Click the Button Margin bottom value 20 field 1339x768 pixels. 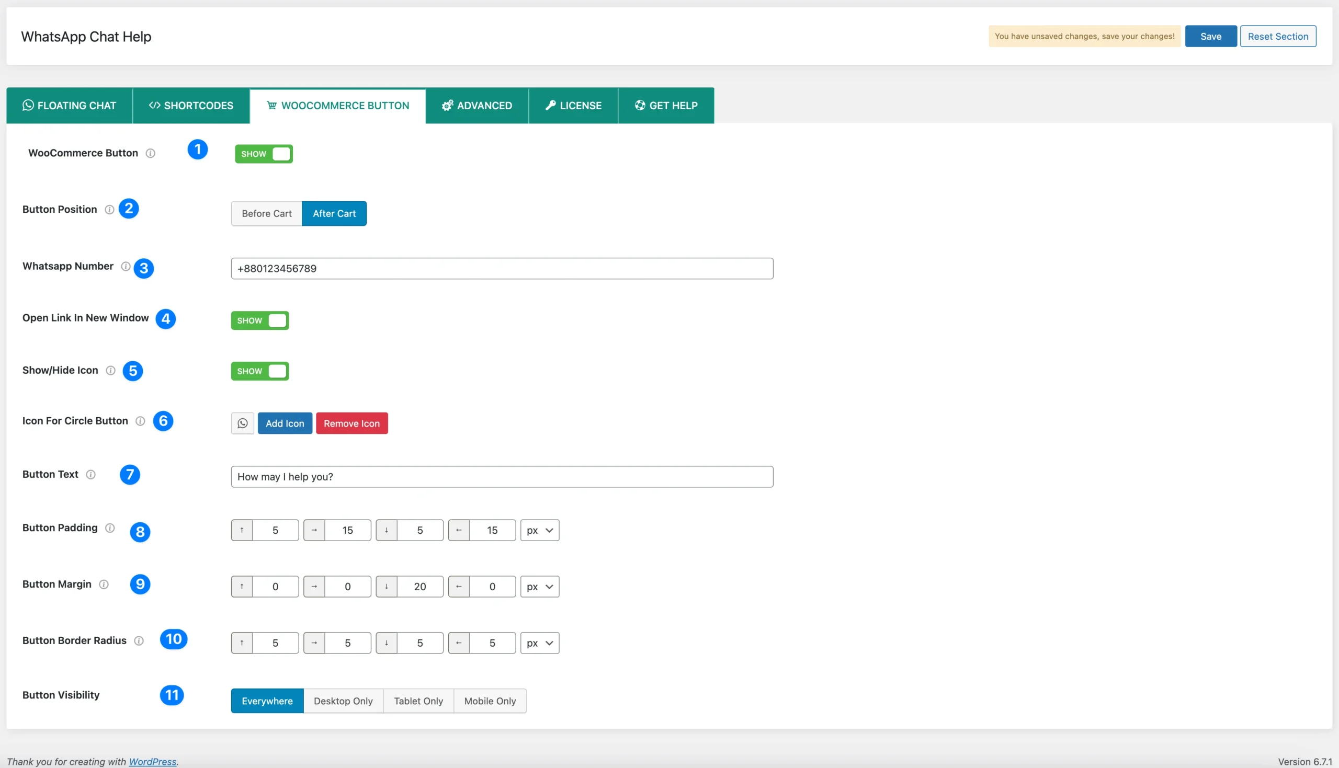click(420, 587)
